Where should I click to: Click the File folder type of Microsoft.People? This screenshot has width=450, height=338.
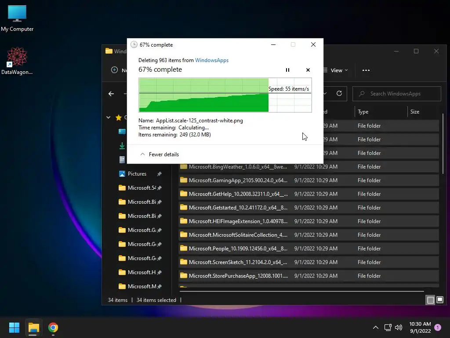[369, 249]
